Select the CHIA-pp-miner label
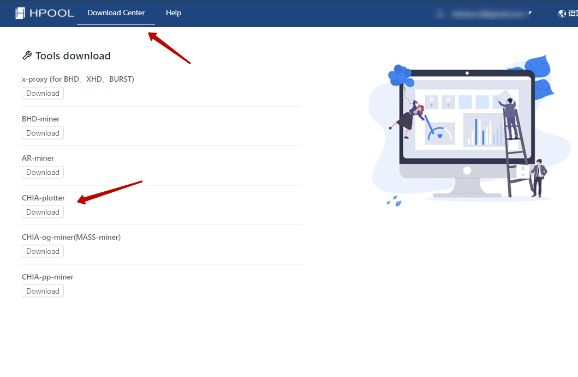Viewport: 578px width, 377px height. [x=47, y=277]
